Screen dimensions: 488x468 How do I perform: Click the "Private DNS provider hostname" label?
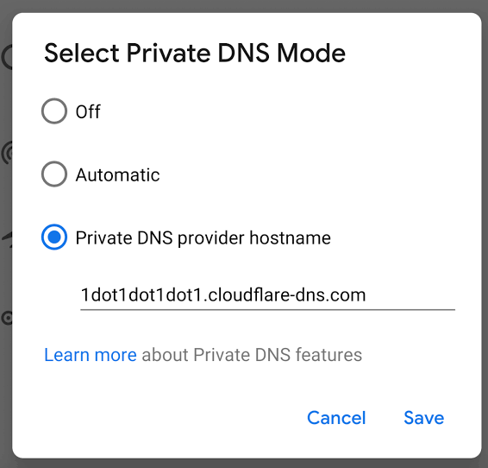[x=203, y=238]
